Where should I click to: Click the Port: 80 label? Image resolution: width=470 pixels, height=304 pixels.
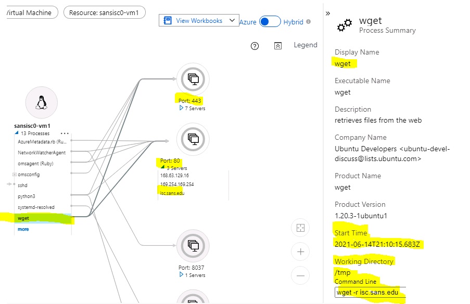point(170,161)
